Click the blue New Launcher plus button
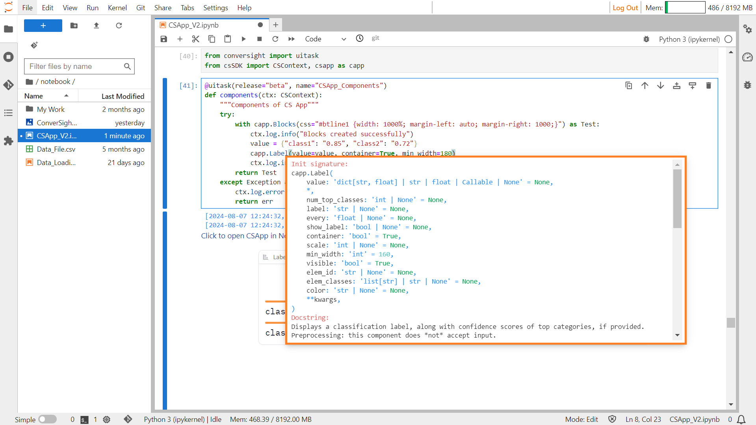The height and width of the screenshot is (425, 756). coord(43,26)
